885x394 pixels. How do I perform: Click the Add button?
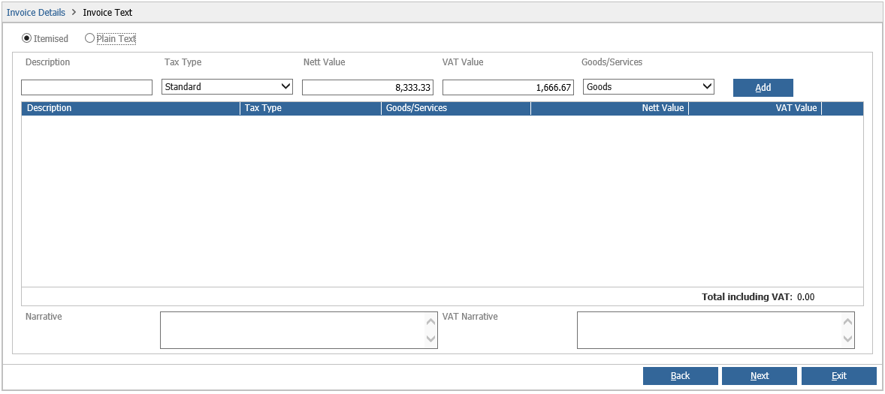point(763,88)
